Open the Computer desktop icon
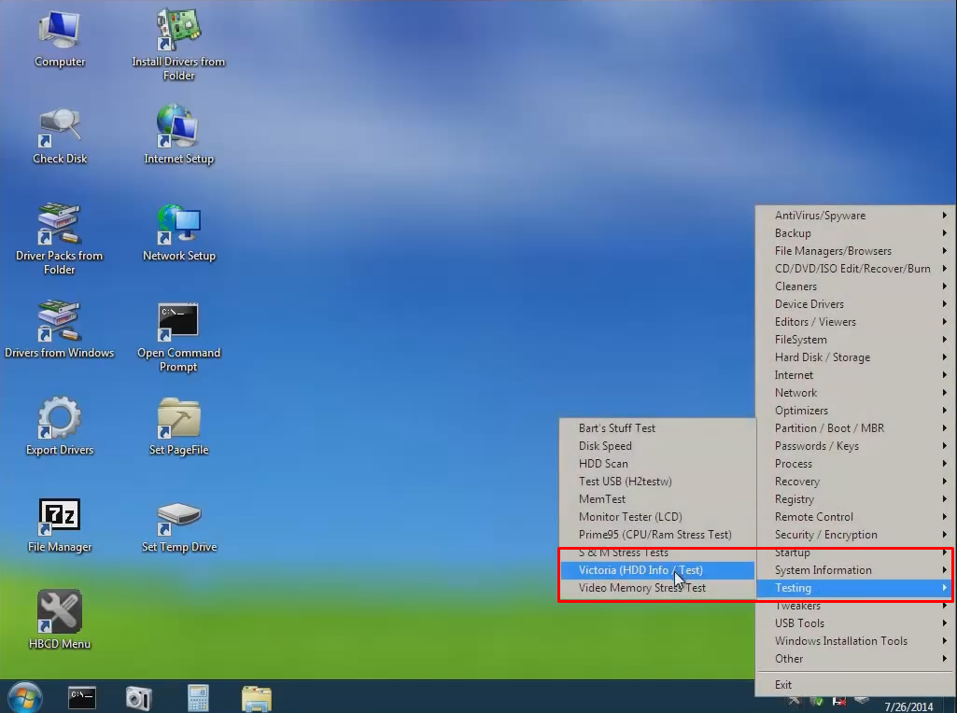 pos(59,38)
